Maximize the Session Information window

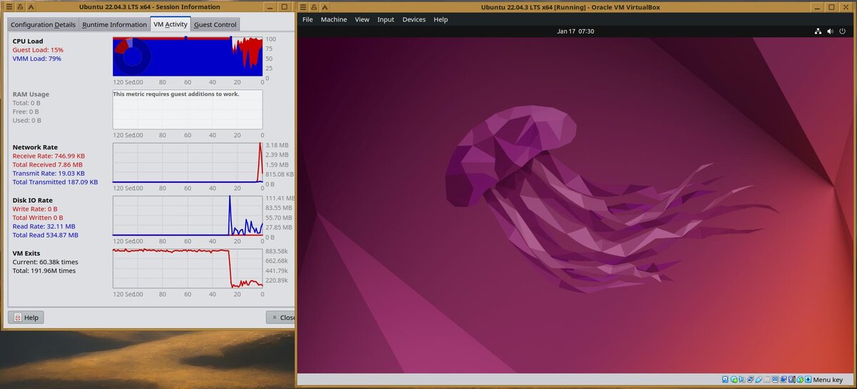(284, 6)
